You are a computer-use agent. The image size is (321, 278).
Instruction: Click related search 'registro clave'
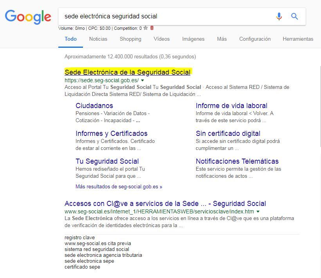[79, 237]
